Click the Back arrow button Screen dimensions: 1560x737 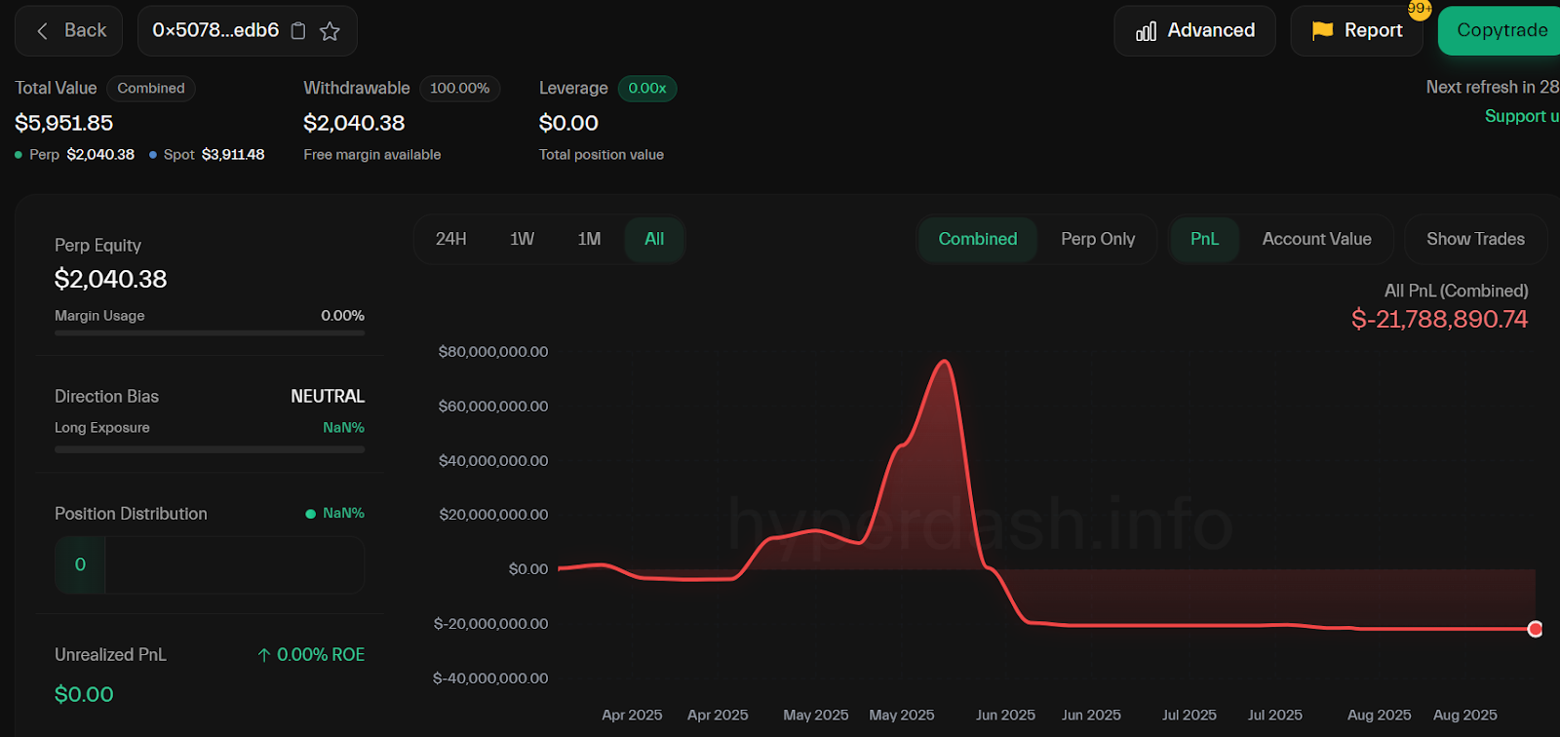tap(68, 31)
